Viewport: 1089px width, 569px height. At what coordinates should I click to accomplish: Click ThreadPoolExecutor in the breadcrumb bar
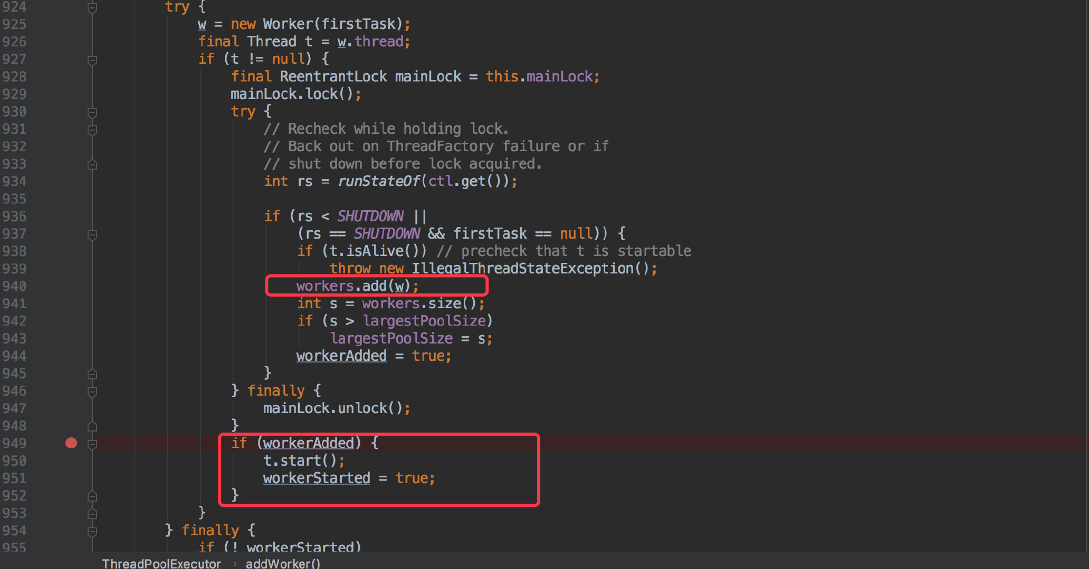click(161, 563)
